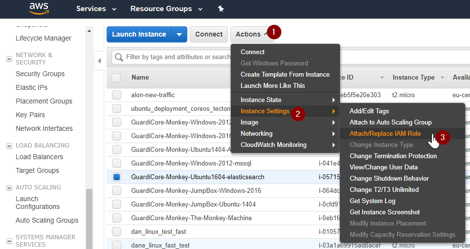Collapse the sidebar with the left arrow handle

(x=99, y=61)
